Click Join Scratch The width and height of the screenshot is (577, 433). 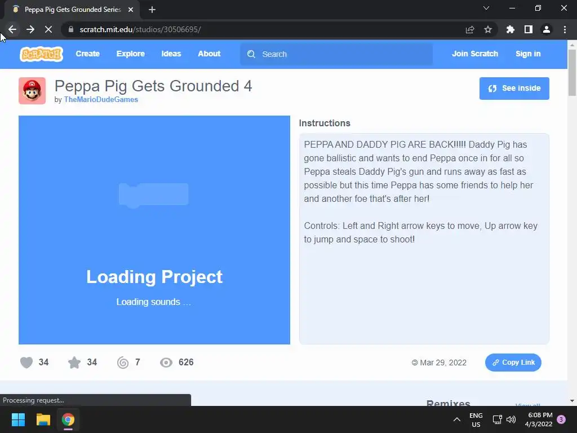click(x=474, y=54)
